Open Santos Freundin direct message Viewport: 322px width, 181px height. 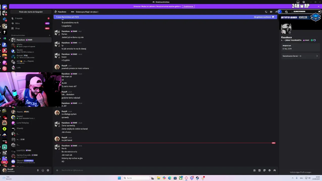(x=30, y=156)
